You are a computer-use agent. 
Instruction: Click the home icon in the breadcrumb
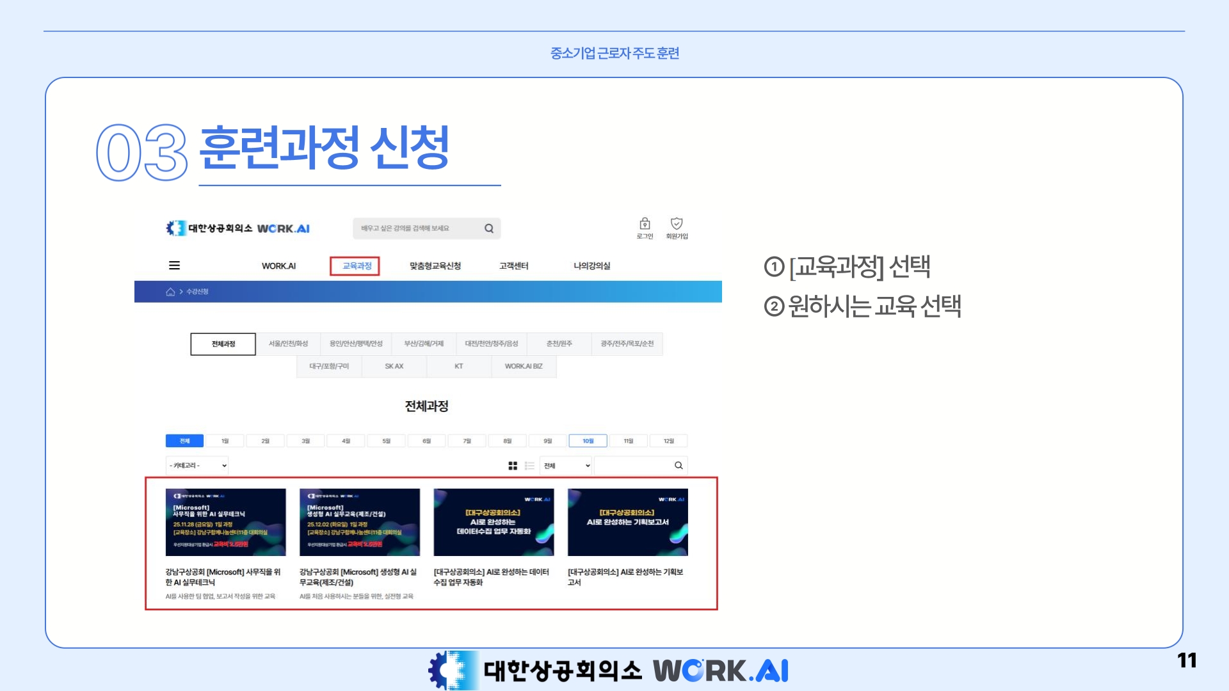click(170, 292)
